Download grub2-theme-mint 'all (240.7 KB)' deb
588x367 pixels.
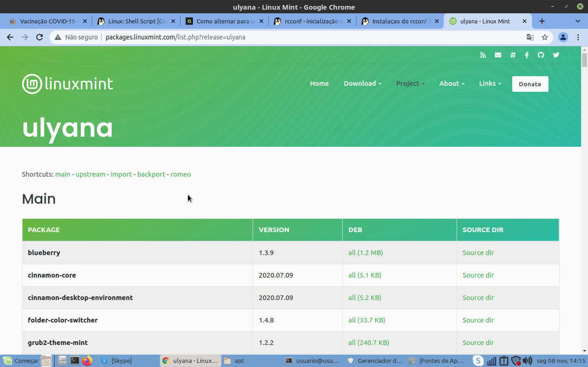(368, 343)
